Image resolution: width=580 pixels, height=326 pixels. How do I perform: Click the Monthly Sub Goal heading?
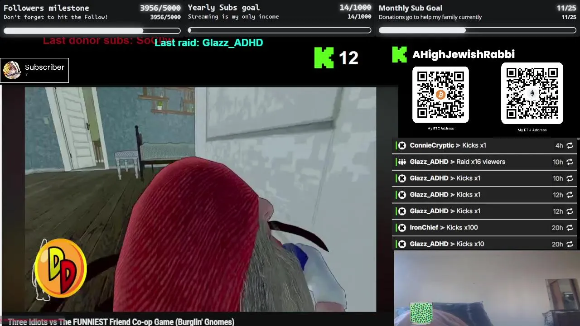click(x=411, y=8)
